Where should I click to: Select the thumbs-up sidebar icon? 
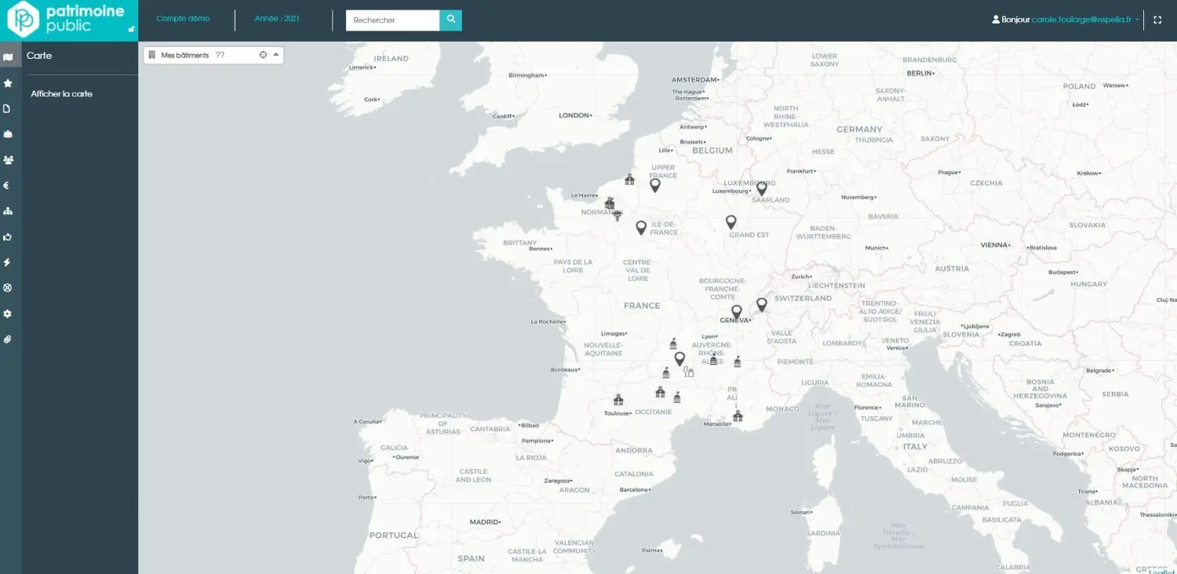[x=9, y=236]
